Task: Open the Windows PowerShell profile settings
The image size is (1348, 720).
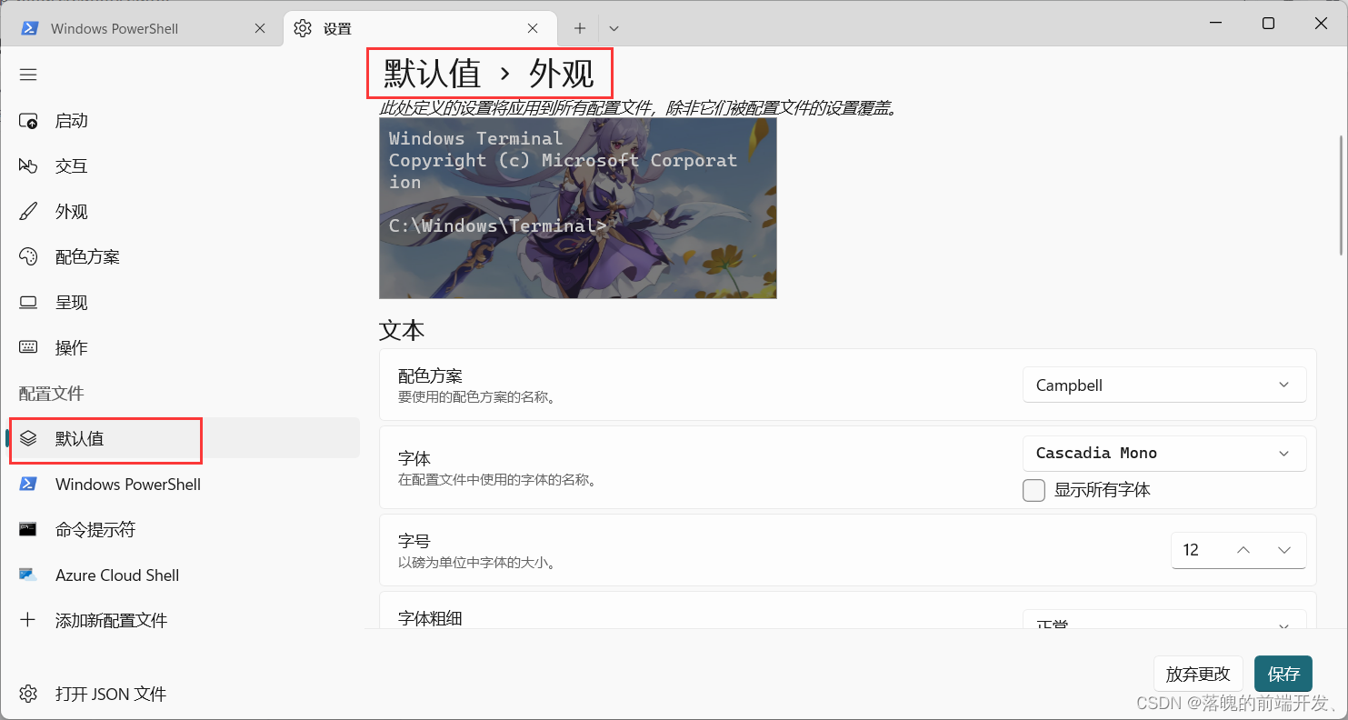Action: click(x=182, y=485)
